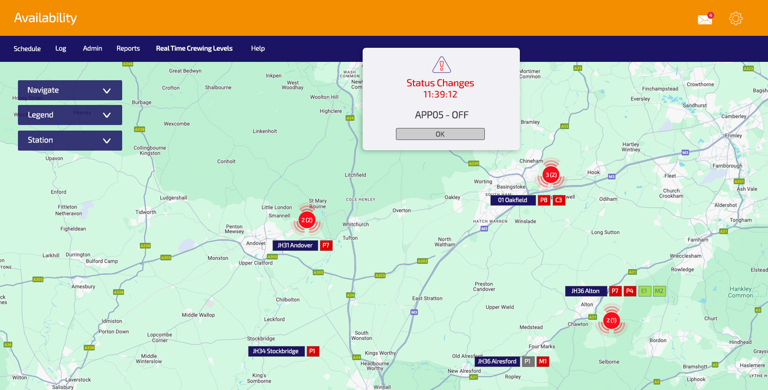Click the warning triangle icon in the dialog
Screen dimensions: 768x390
pyautogui.click(x=441, y=65)
